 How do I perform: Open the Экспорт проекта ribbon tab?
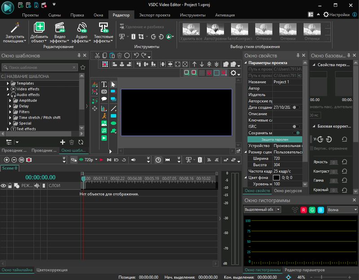click(x=155, y=15)
